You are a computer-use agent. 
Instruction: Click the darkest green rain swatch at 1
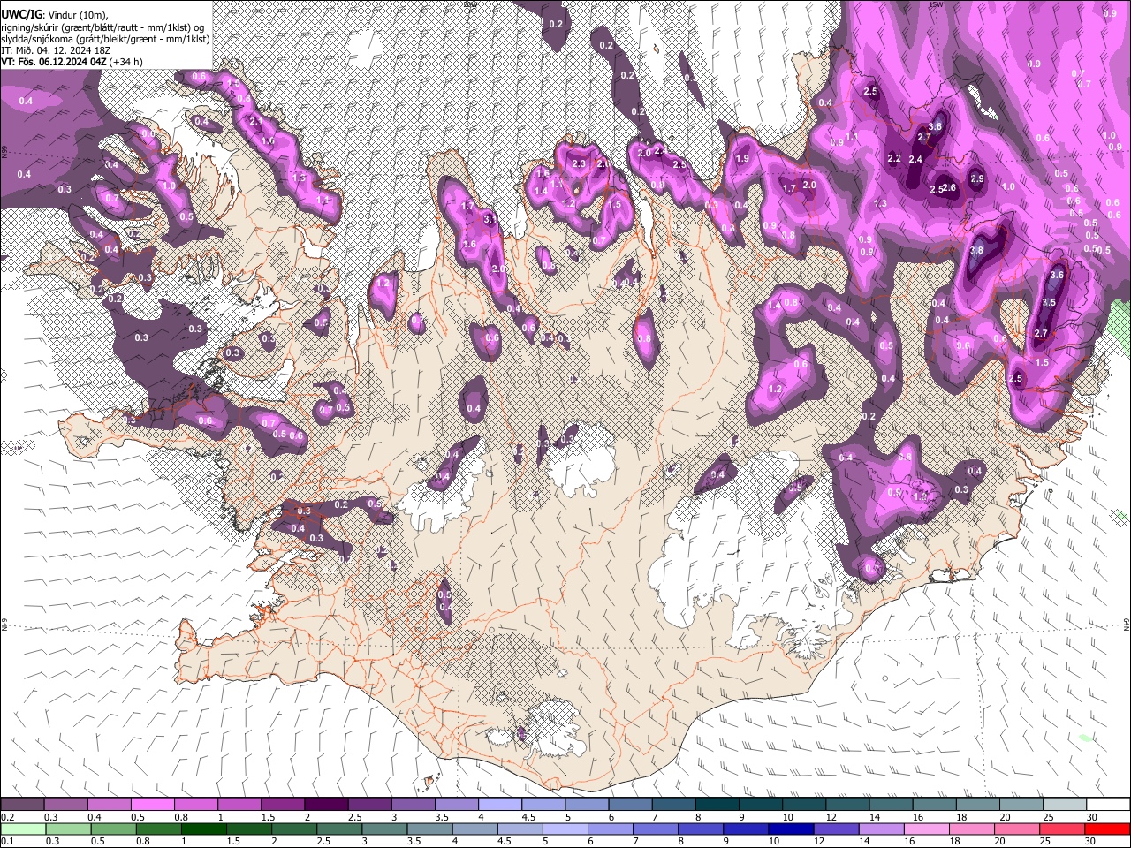point(203,829)
